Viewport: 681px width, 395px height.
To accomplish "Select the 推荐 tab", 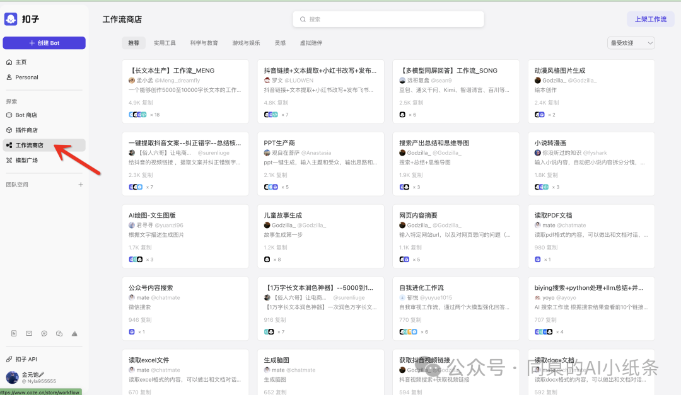I will pos(134,42).
